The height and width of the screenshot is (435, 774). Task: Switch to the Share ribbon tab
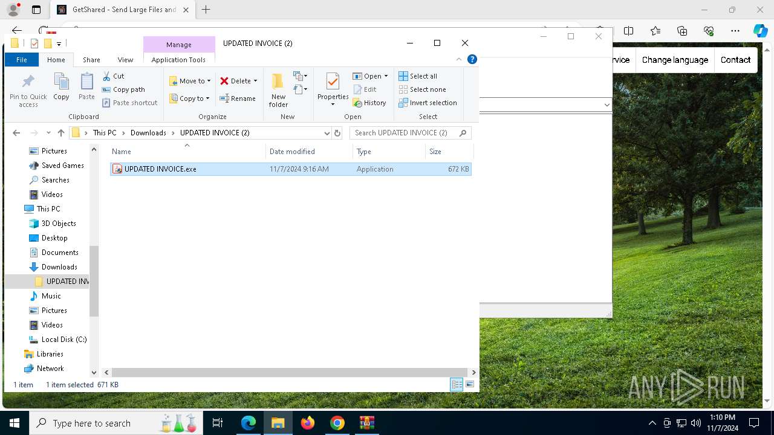click(91, 60)
